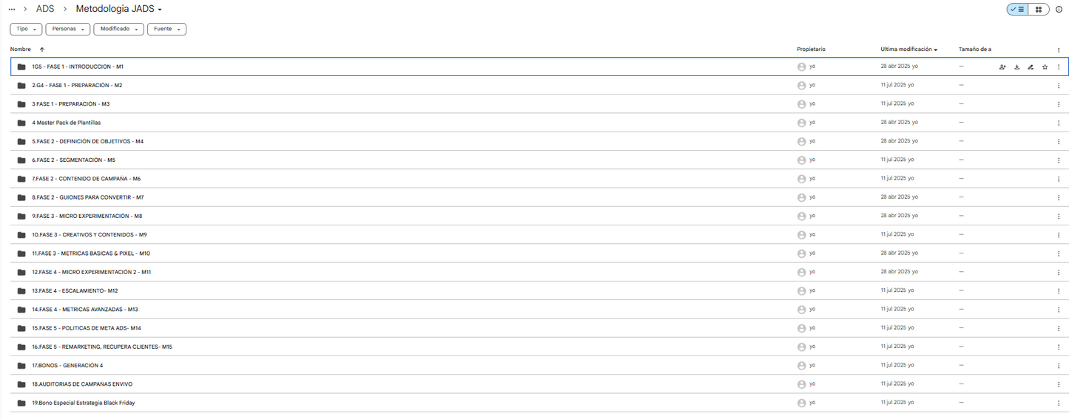Viewport: 1069px width, 419px height.
Task: Open the Tipo filter dropdown
Action: coord(27,29)
